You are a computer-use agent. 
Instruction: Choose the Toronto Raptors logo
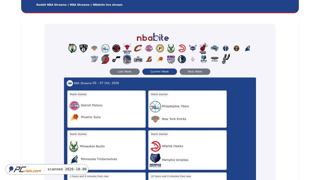coord(116,48)
